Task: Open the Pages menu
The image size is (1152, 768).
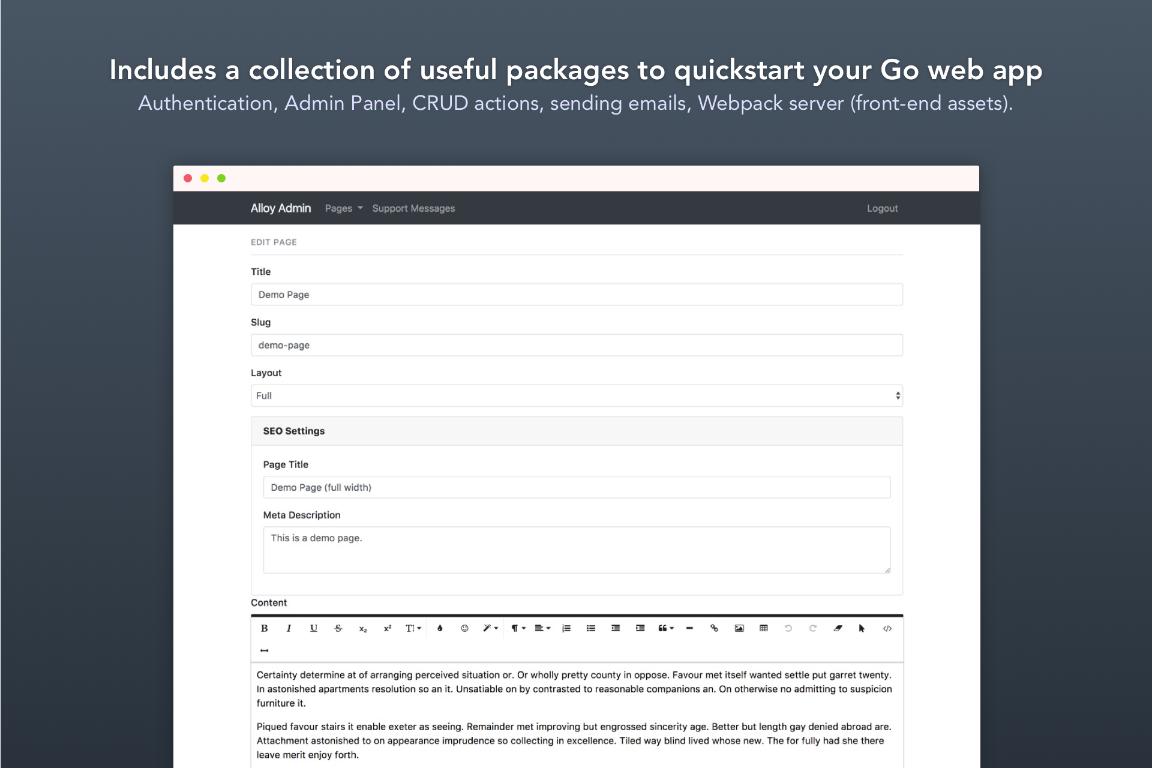Action: pos(343,208)
